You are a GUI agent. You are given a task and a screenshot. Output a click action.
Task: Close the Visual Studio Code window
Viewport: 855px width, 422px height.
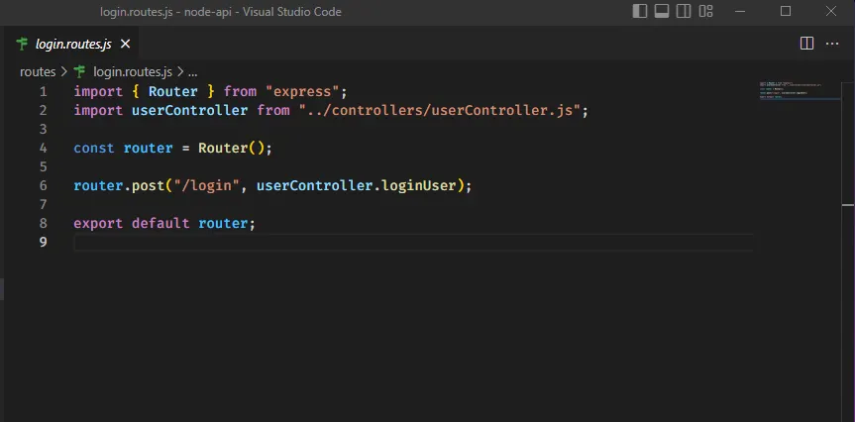831,11
